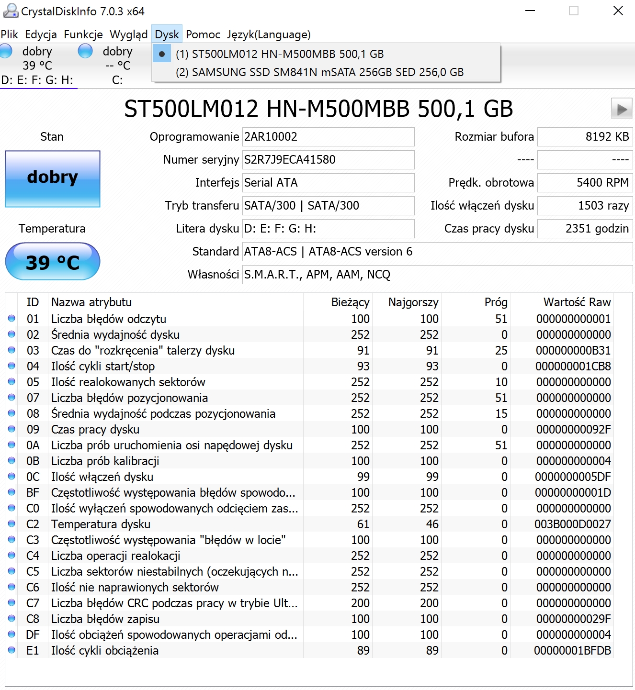The height and width of the screenshot is (690, 635).
Task: Click the status dot for attribute C6
Action: (x=11, y=587)
